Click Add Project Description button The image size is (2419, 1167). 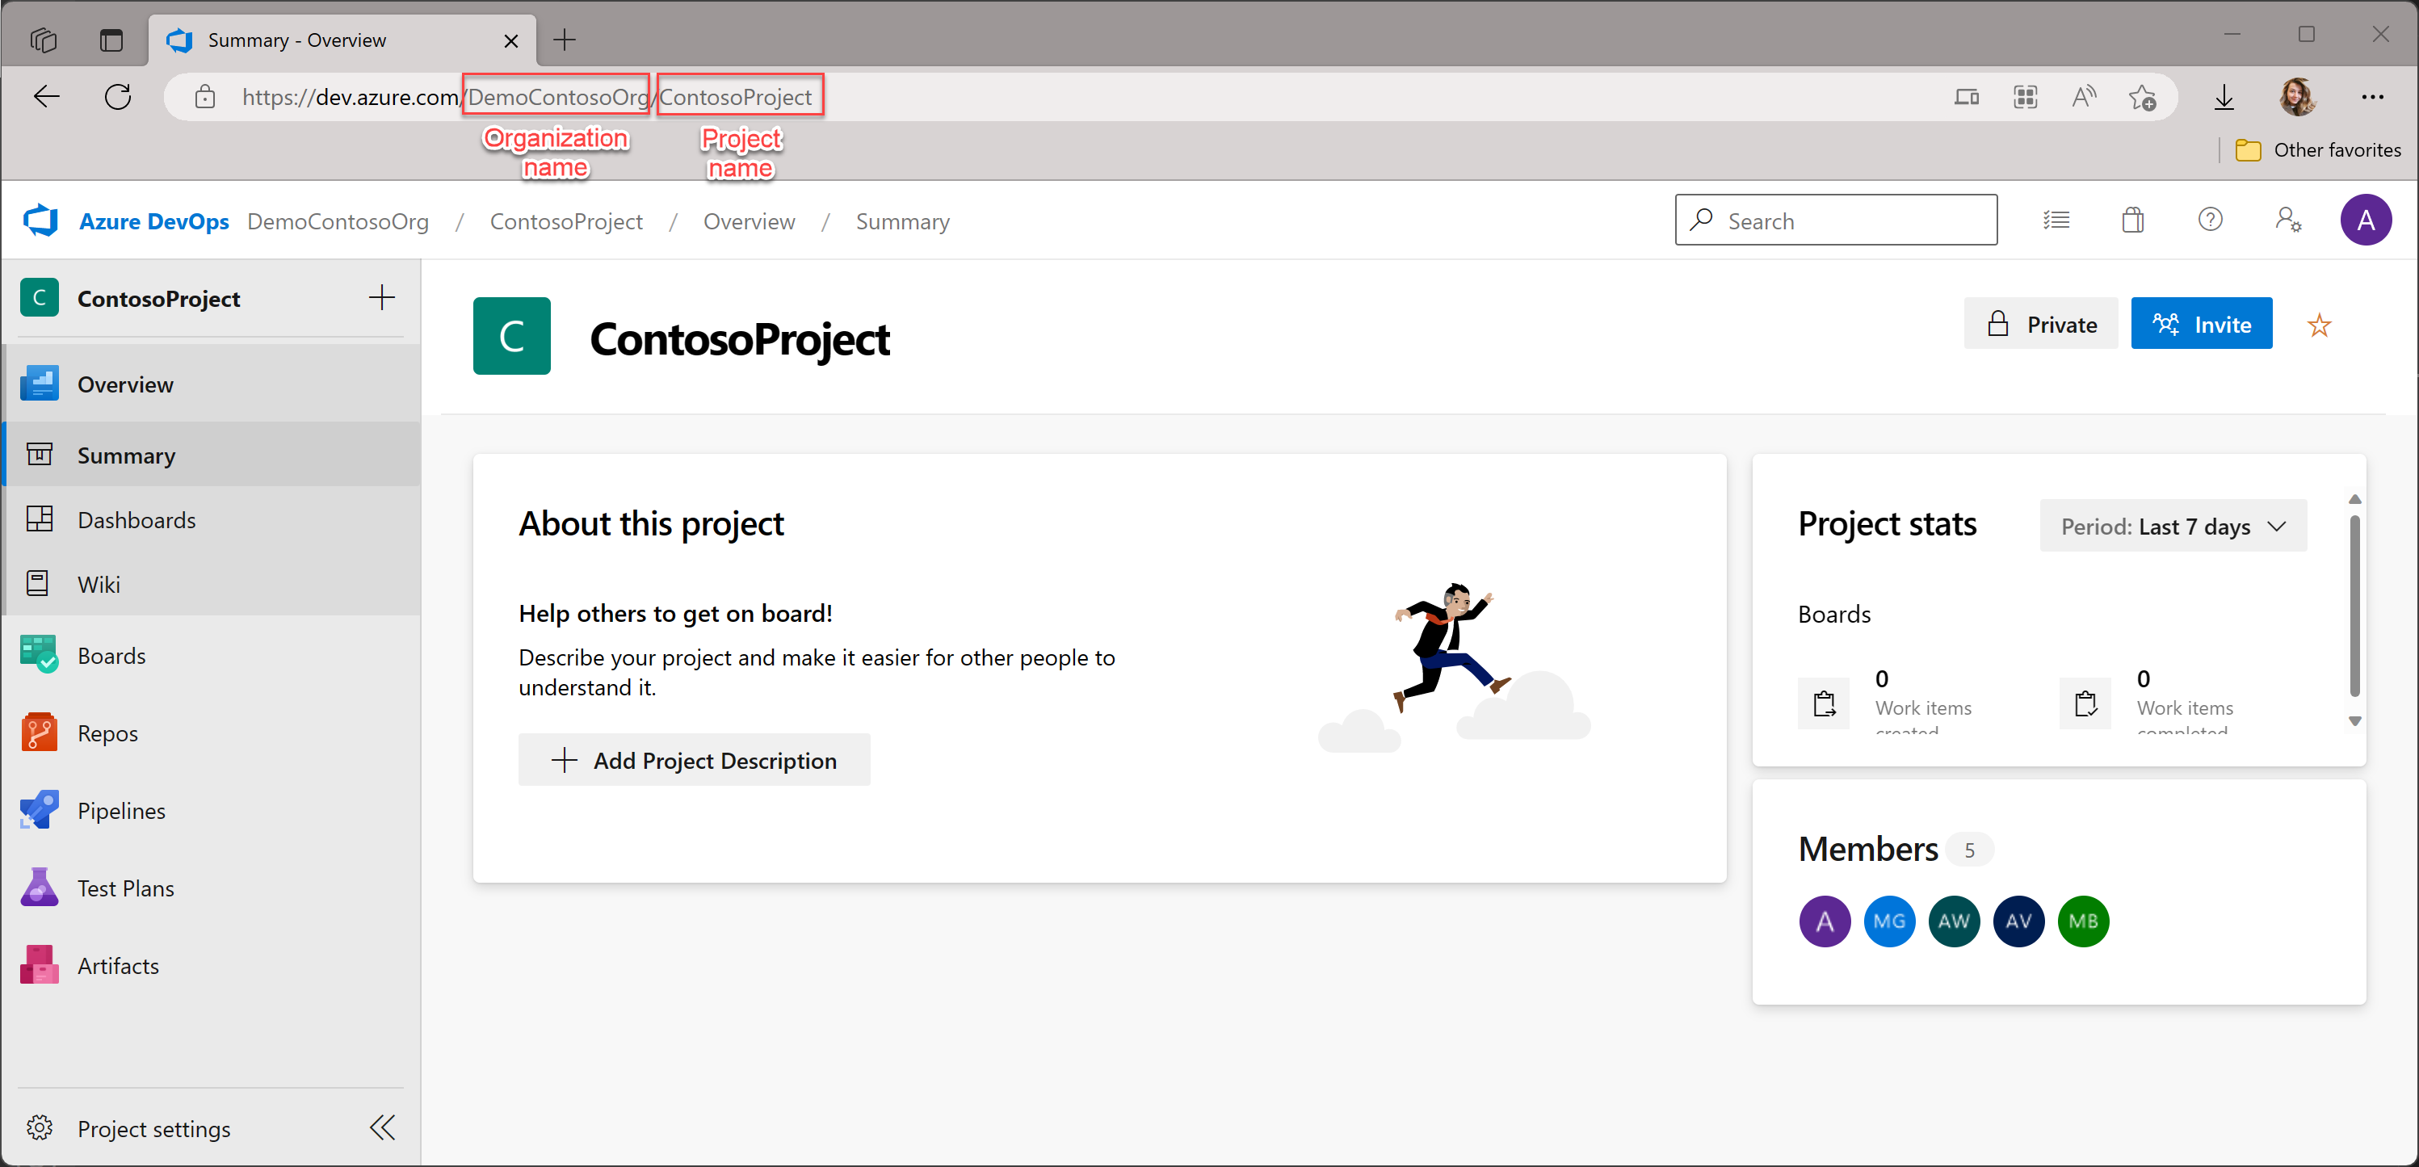[x=694, y=761]
